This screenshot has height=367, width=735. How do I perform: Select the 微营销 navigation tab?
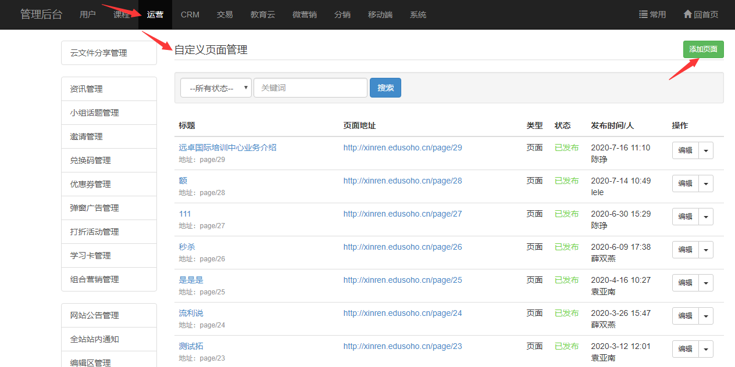(304, 15)
